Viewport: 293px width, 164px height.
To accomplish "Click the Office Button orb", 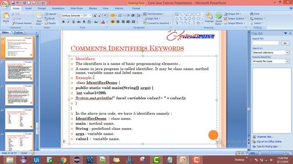I will point(5,5).
